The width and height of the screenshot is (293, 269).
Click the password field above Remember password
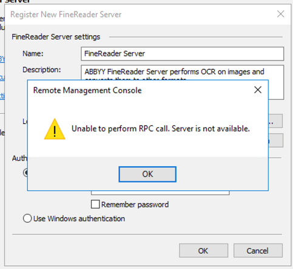point(160,193)
